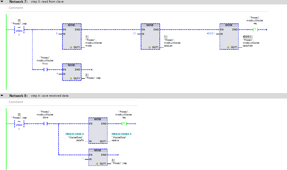
Task: Select the USInt comparator with value 3
Action: pyautogui.click(x=19, y=30)
